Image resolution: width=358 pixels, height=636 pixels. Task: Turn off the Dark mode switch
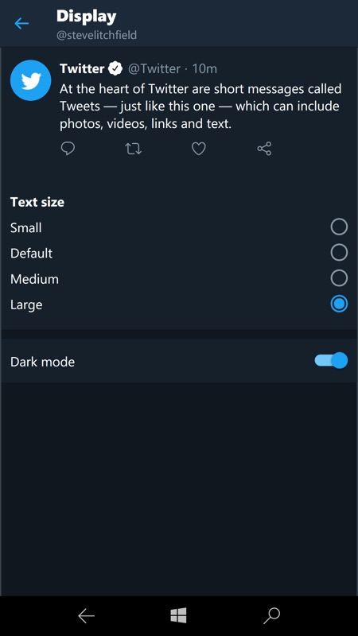tap(331, 361)
